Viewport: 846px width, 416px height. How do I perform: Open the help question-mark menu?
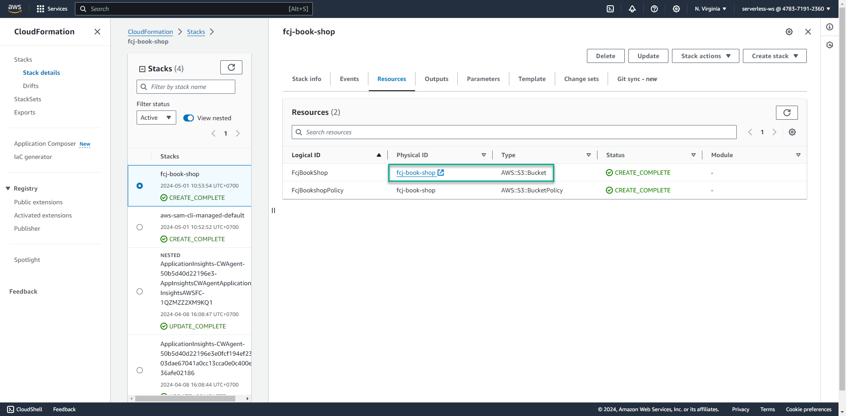[654, 9]
